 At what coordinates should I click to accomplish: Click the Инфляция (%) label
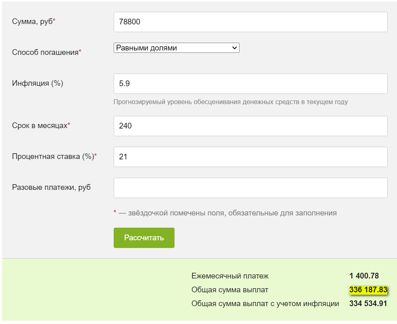pos(38,83)
